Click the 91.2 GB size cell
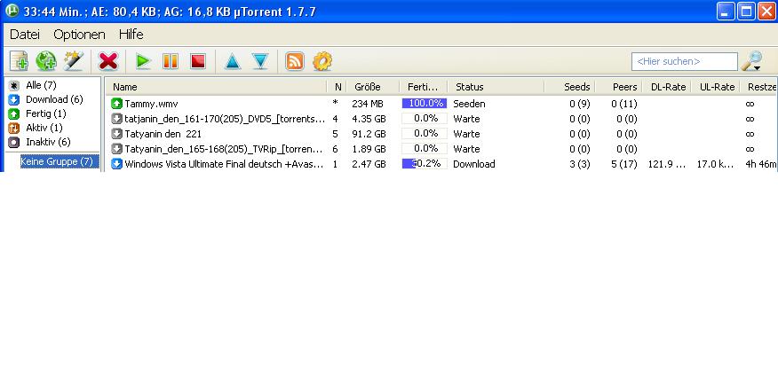The width and height of the screenshot is (778, 383). [x=369, y=134]
